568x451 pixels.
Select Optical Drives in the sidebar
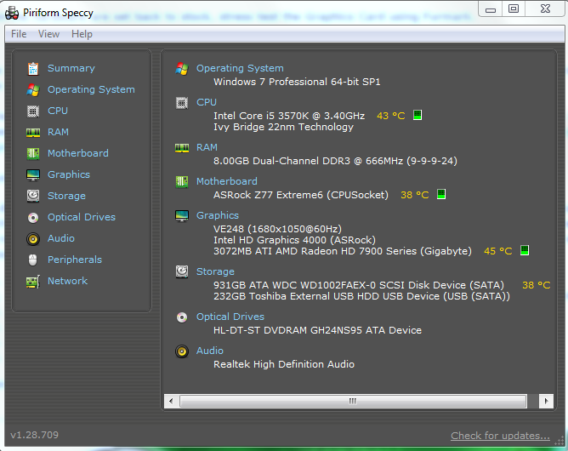[82, 217]
